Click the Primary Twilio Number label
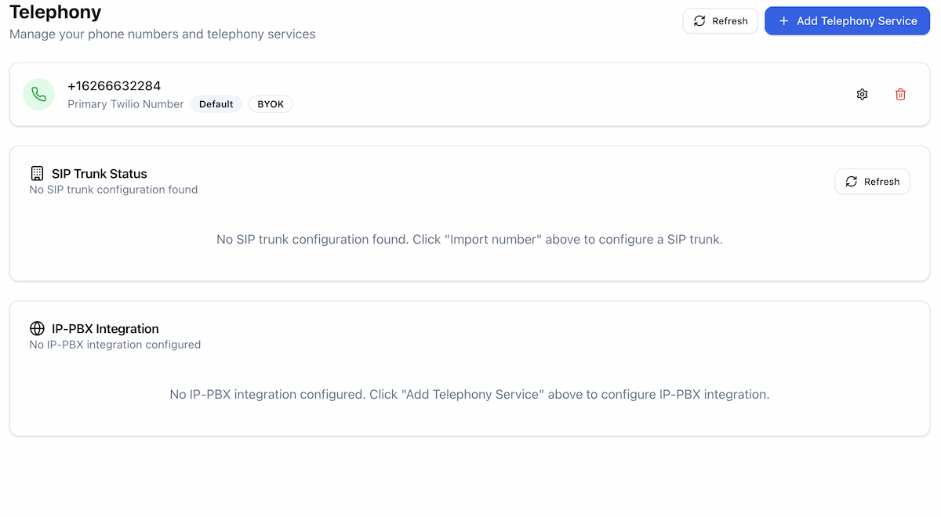The image size is (941, 517). pyautogui.click(x=125, y=103)
